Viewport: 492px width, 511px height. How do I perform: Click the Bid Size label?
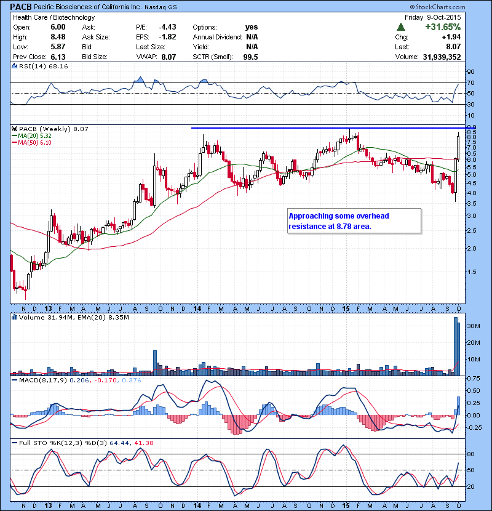(95, 57)
